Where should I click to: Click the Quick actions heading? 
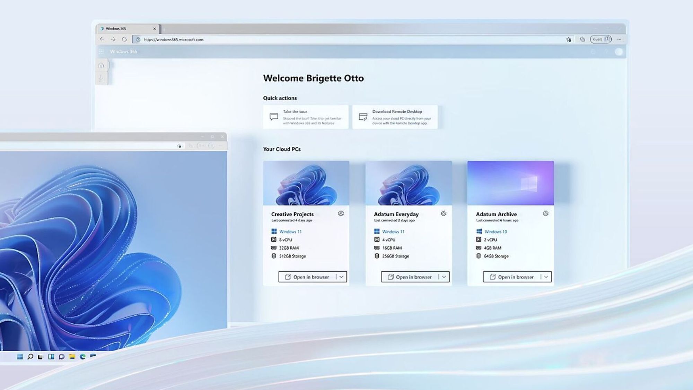click(x=280, y=98)
